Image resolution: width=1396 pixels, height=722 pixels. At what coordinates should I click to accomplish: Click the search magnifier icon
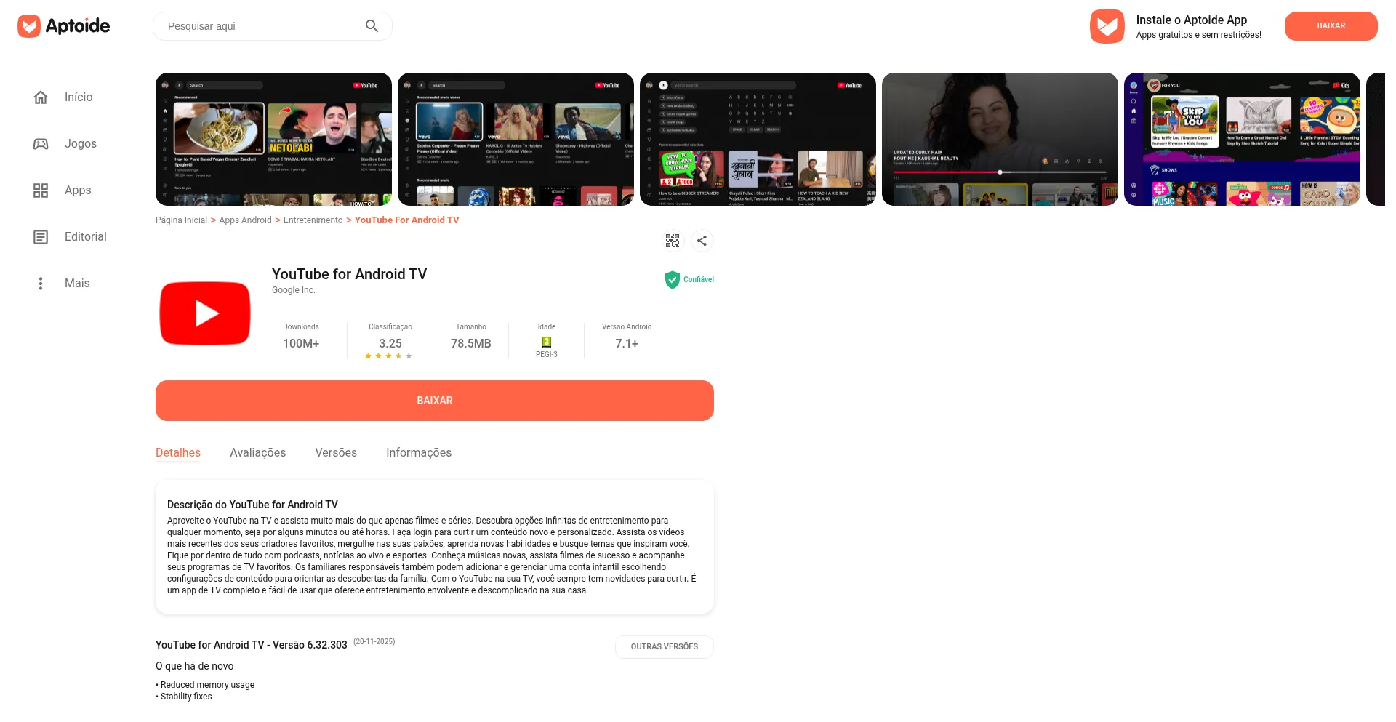pyautogui.click(x=372, y=26)
